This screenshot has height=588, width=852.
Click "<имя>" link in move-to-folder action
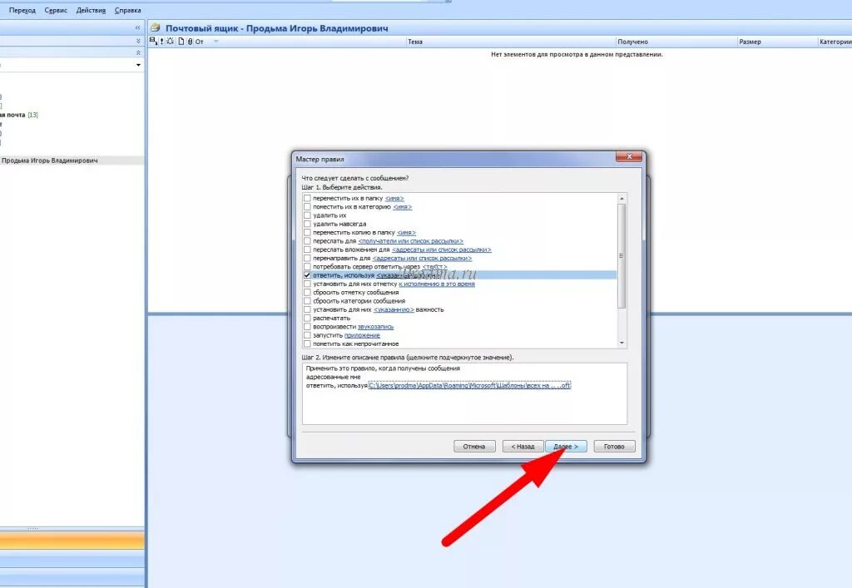click(x=394, y=199)
